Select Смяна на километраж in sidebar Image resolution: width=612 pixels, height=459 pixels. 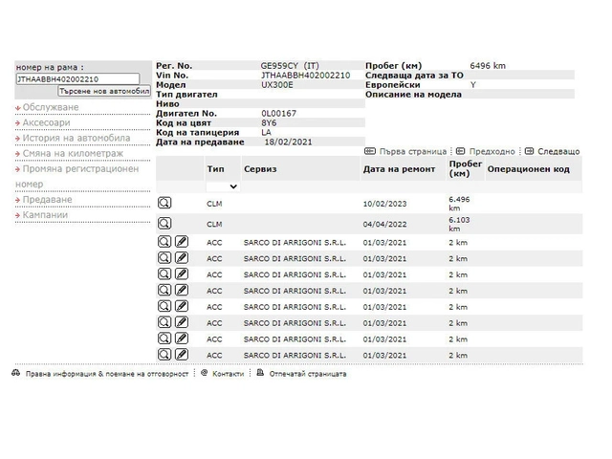click(73, 153)
